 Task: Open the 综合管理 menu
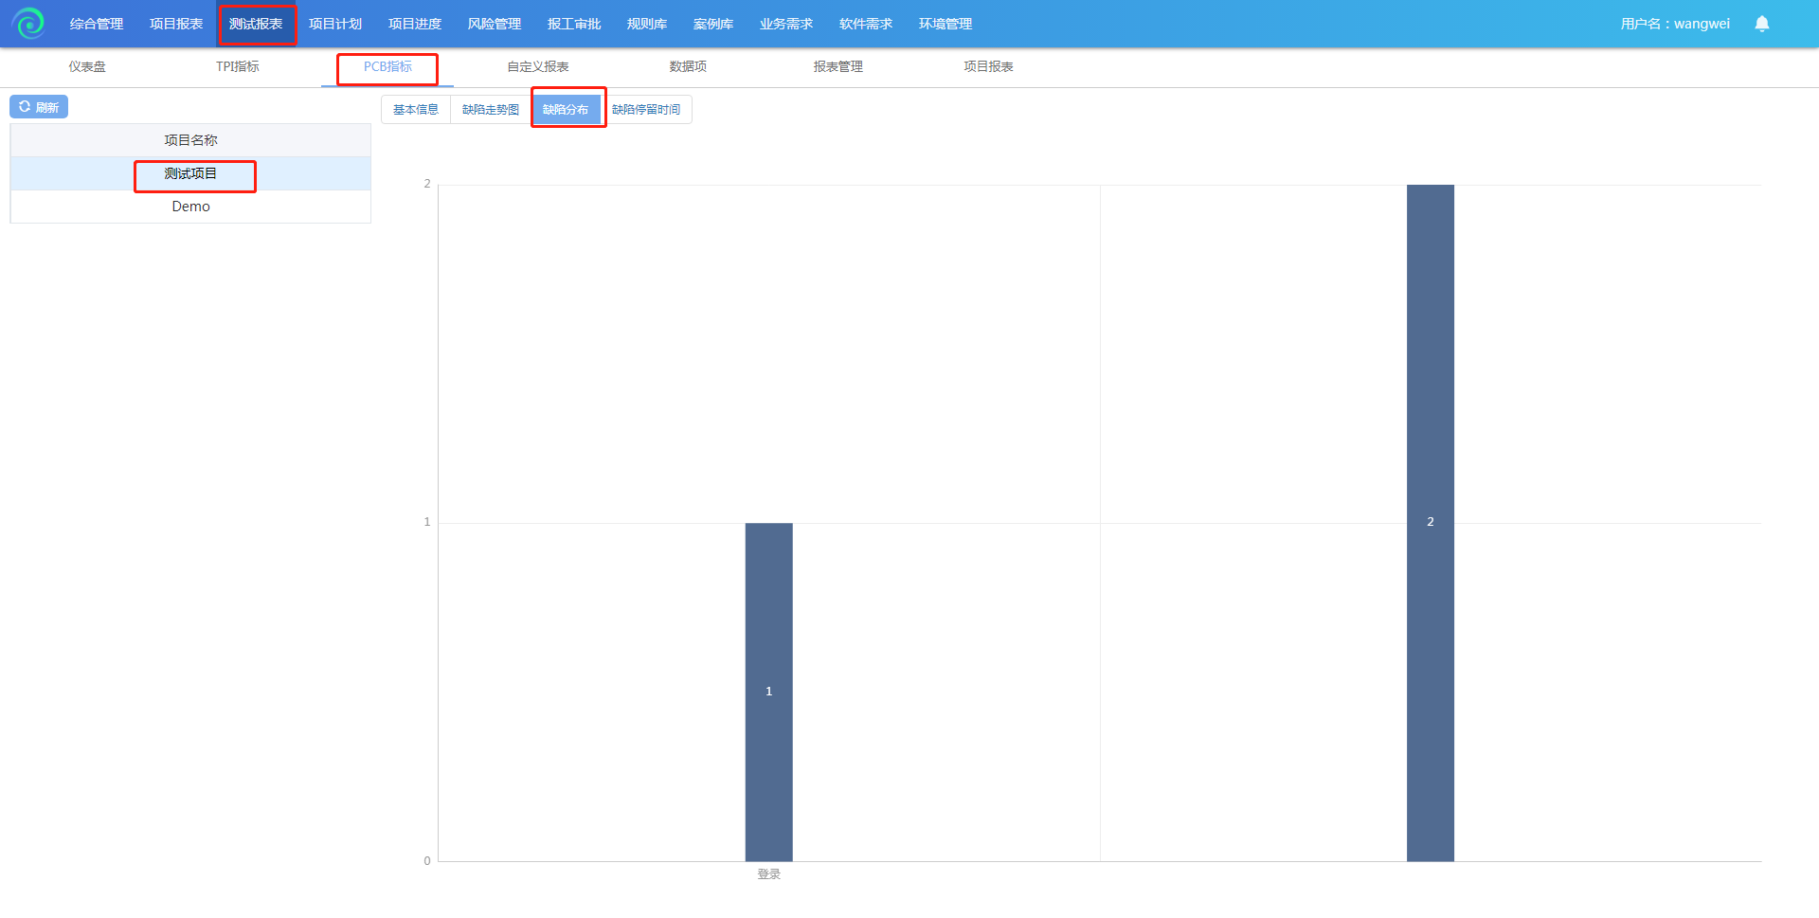(x=97, y=24)
